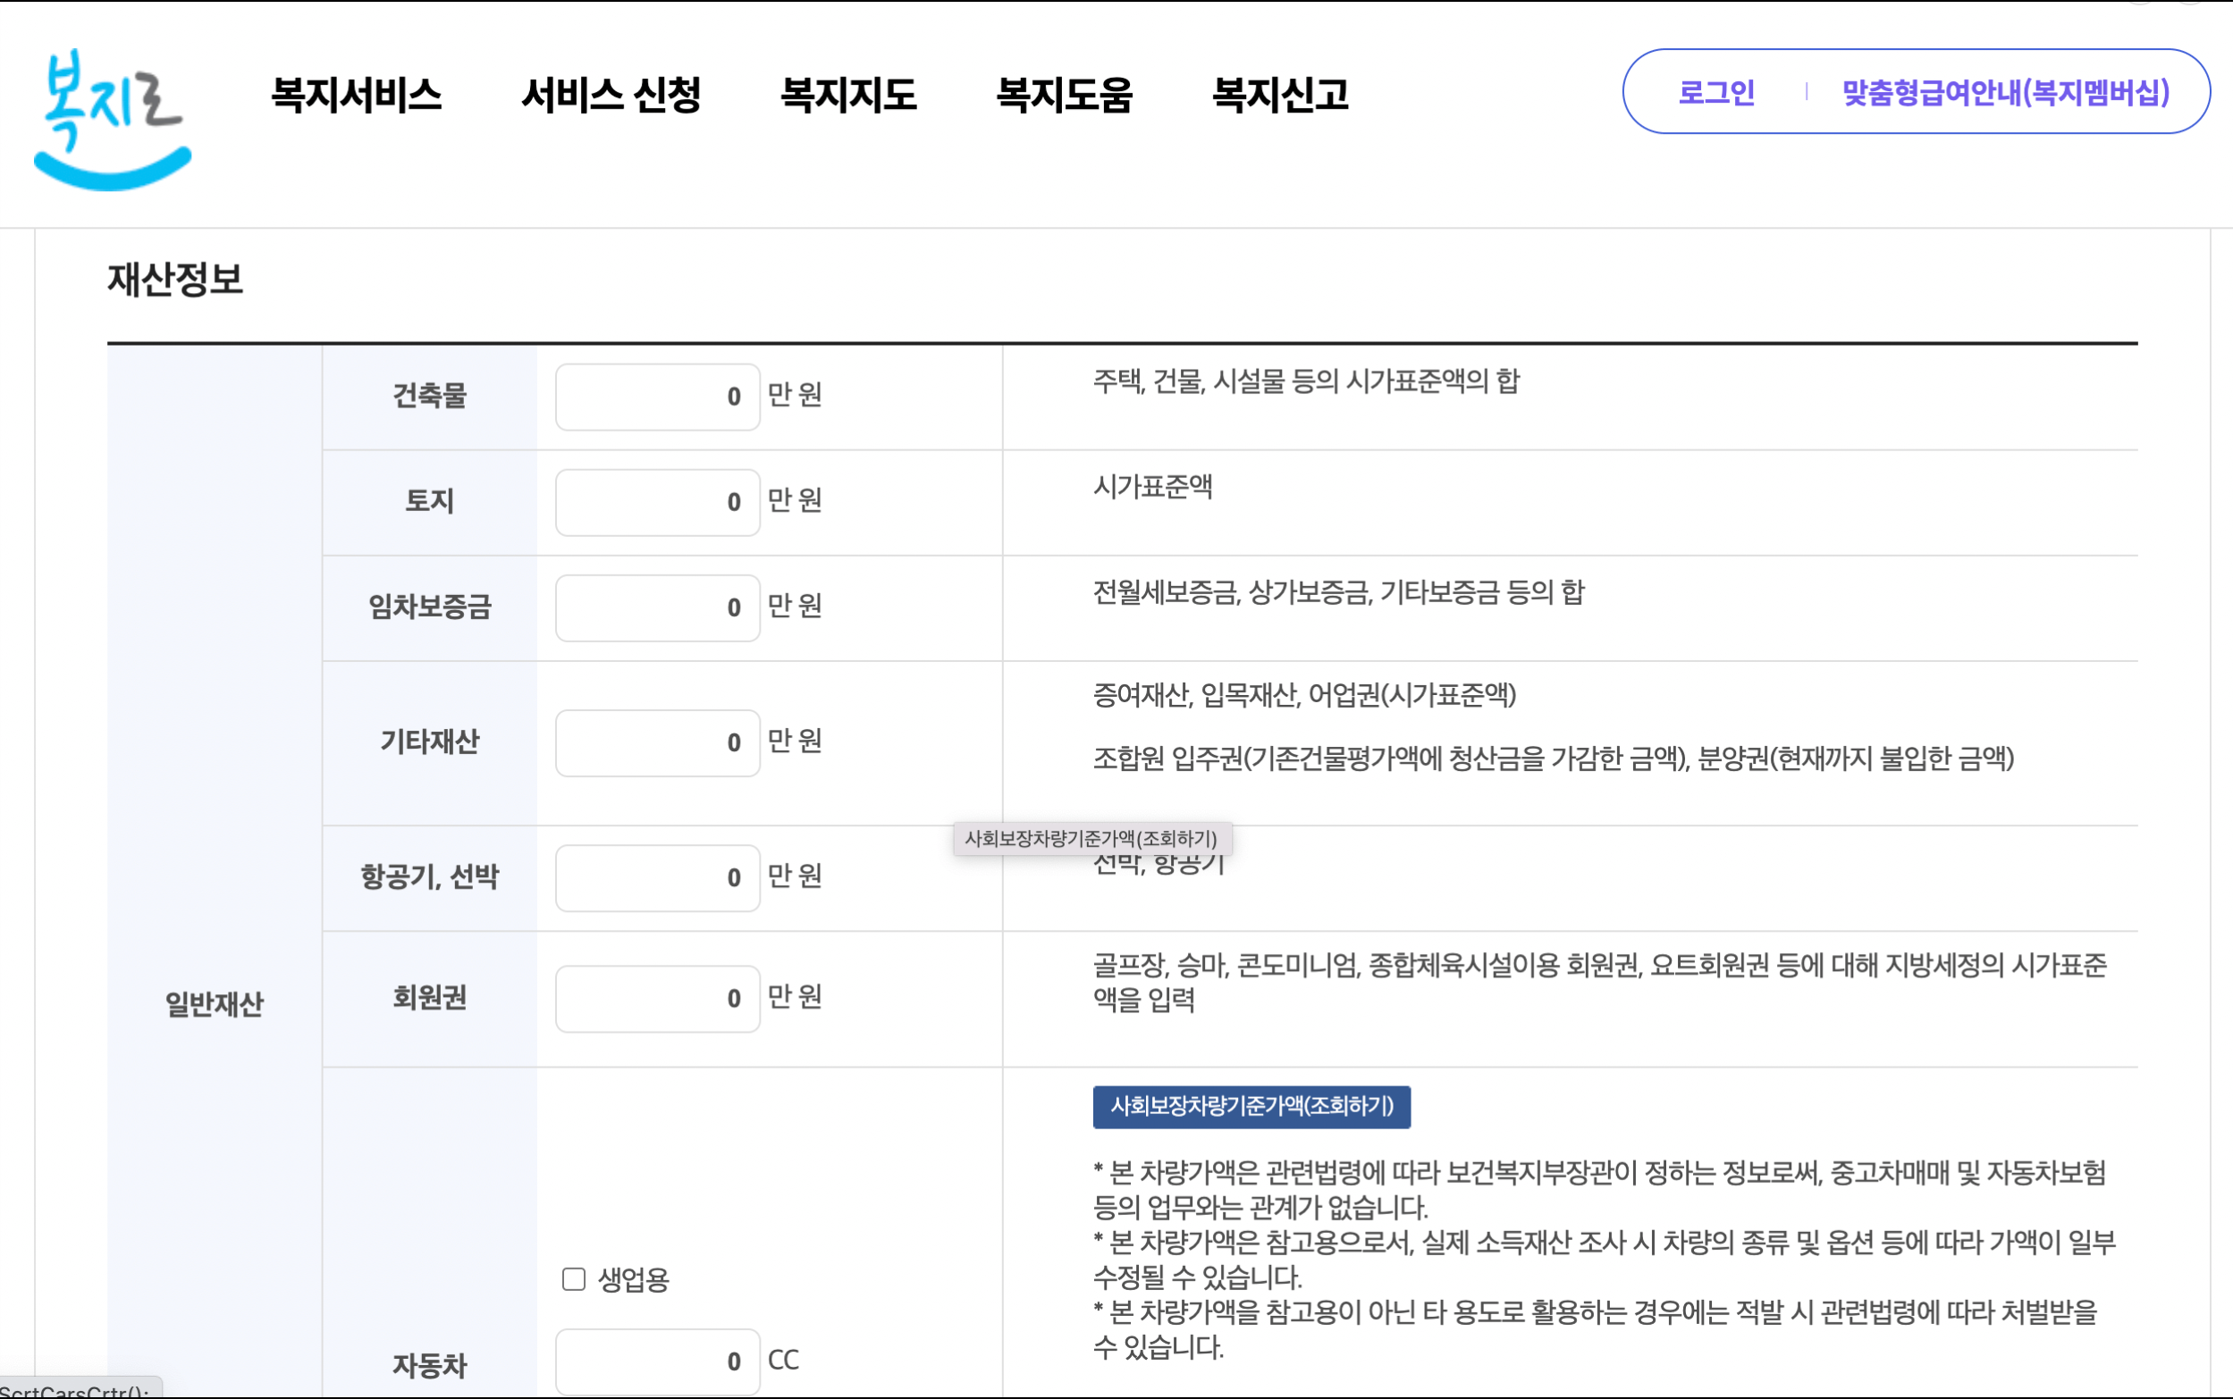Screen dimensions: 2233x1399
Task: Focus the 토지 amount field
Action: (657, 502)
